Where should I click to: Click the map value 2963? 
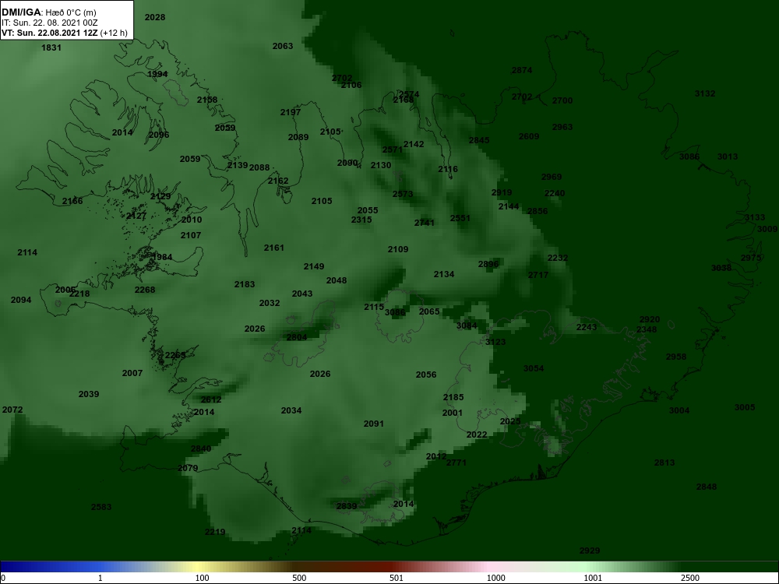pos(562,127)
